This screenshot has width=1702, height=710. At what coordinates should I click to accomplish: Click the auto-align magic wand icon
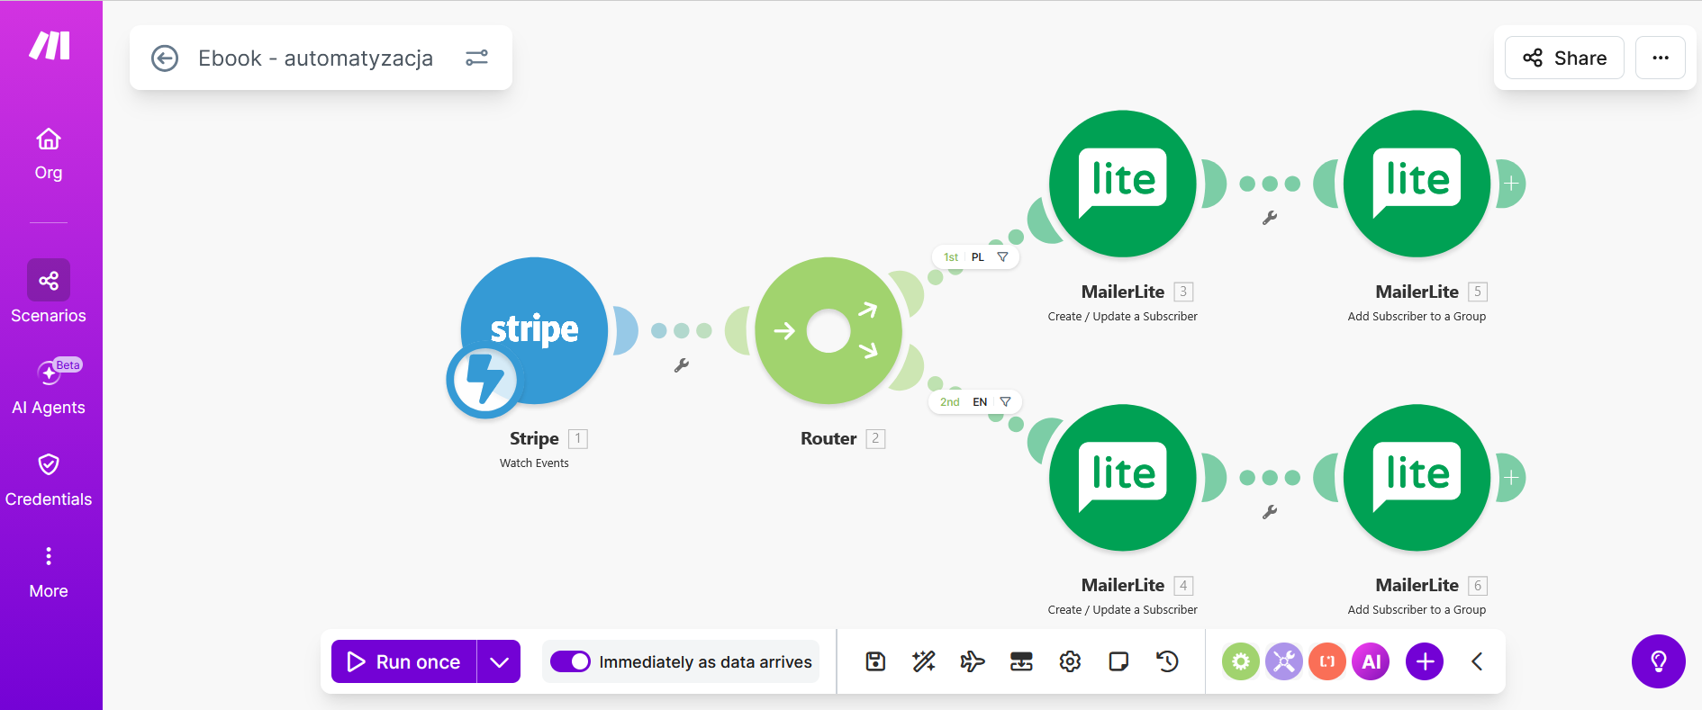tap(924, 661)
